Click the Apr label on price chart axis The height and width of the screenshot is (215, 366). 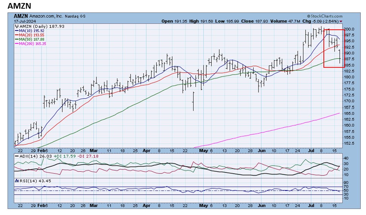[x=146, y=150]
